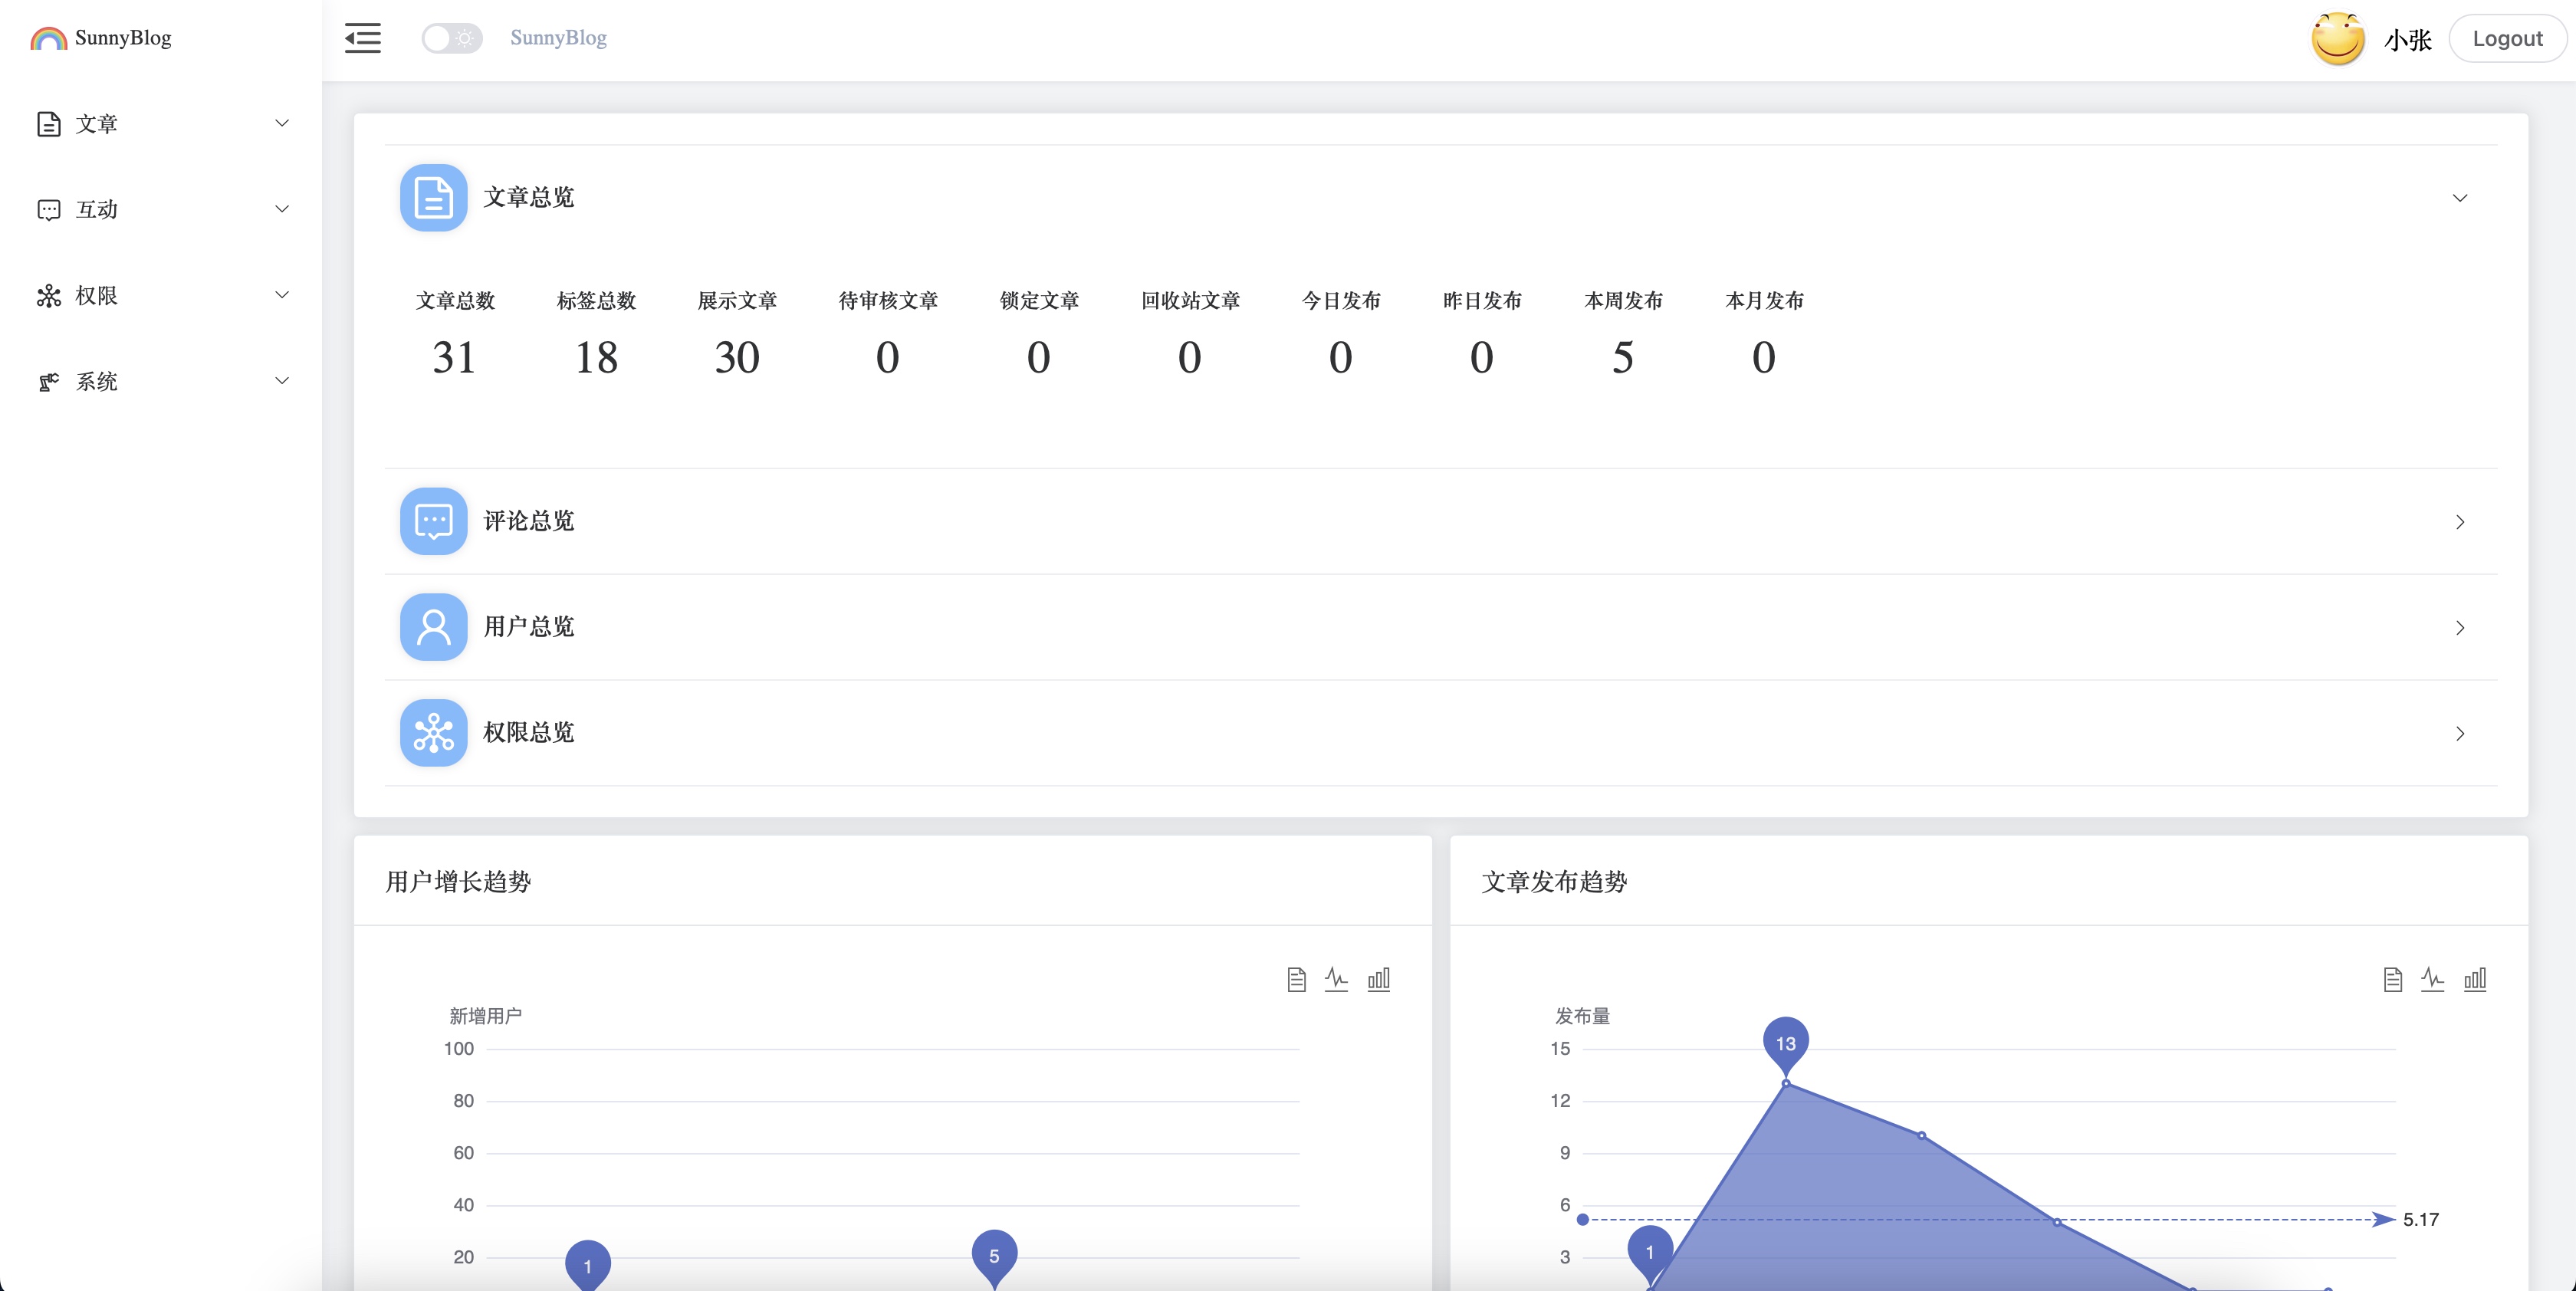Click the 本月发布 label

point(1764,301)
